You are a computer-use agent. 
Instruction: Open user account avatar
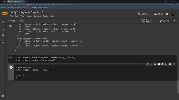[x=173, y=14]
